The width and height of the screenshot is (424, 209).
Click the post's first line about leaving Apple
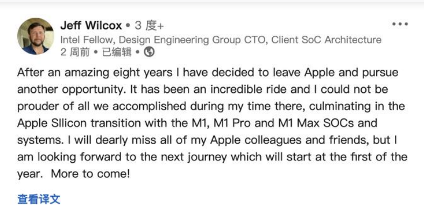[x=208, y=73]
